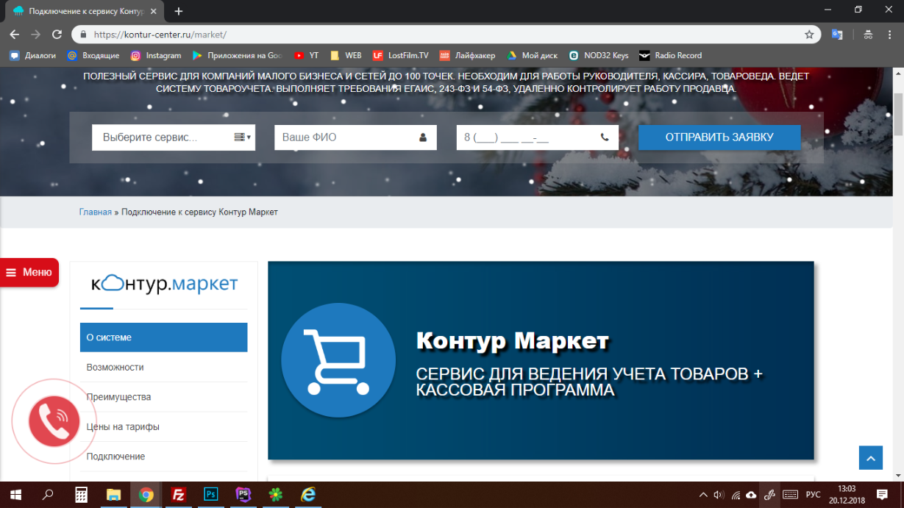Open Windows taskbar search
This screenshot has width=904, height=508.
click(x=48, y=495)
